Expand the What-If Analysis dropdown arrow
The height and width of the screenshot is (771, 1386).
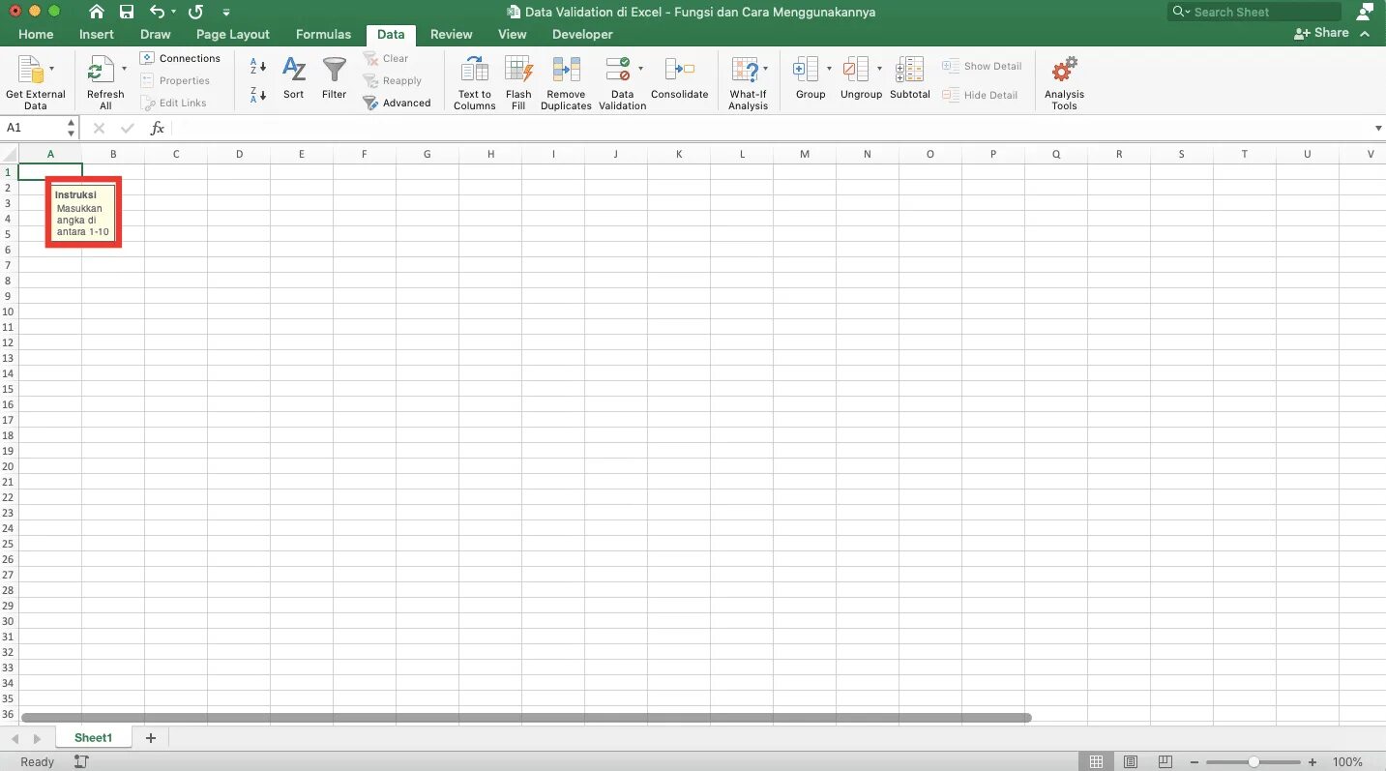click(x=765, y=70)
